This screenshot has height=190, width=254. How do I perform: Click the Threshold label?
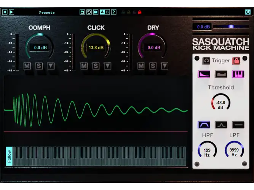click(x=221, y=87)
